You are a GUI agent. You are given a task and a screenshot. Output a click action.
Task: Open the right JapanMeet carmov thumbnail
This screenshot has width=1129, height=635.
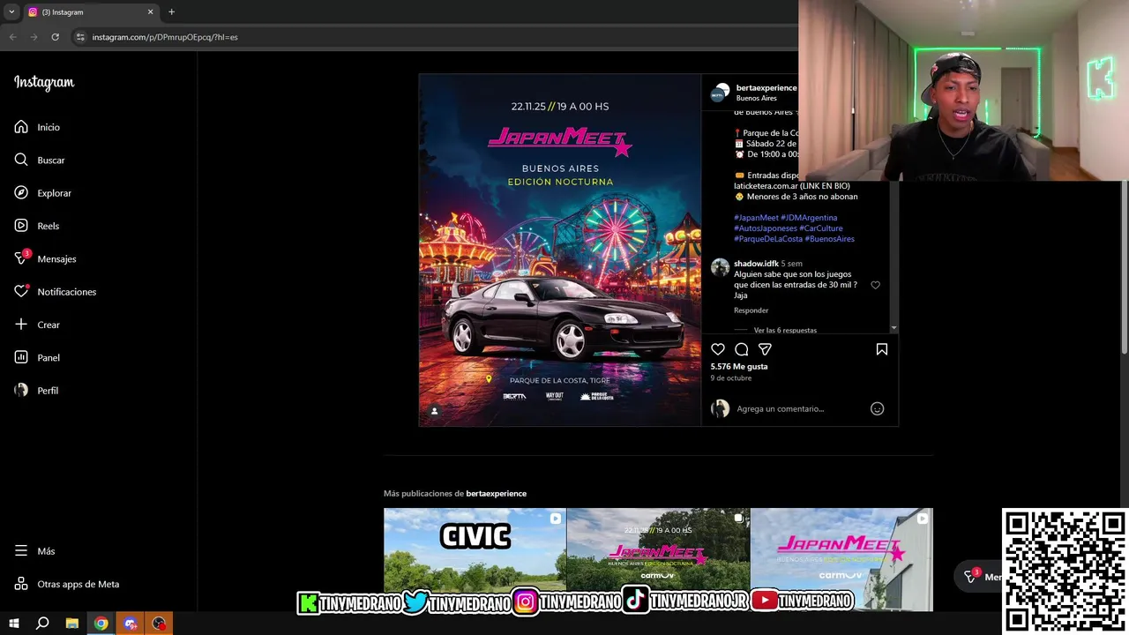[841, 559]
